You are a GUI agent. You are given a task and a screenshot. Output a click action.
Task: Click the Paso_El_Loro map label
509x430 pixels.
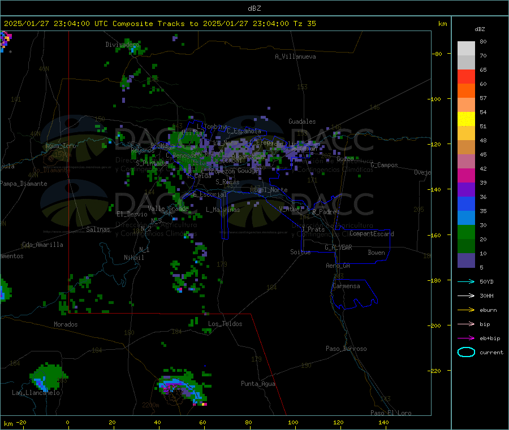pos(391,413)
